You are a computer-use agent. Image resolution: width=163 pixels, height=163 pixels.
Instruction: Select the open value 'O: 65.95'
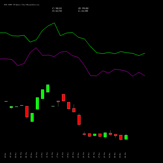click(57, 11)
